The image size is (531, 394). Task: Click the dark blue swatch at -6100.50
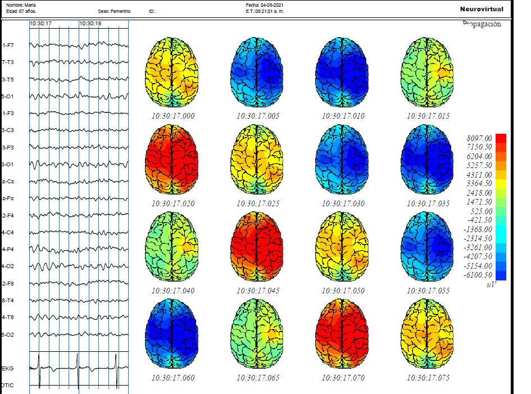[x=501, y=275]
